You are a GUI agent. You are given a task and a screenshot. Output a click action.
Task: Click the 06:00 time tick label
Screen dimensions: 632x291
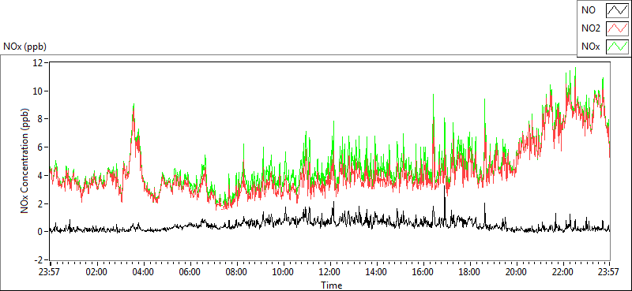(x=190, y=271)
